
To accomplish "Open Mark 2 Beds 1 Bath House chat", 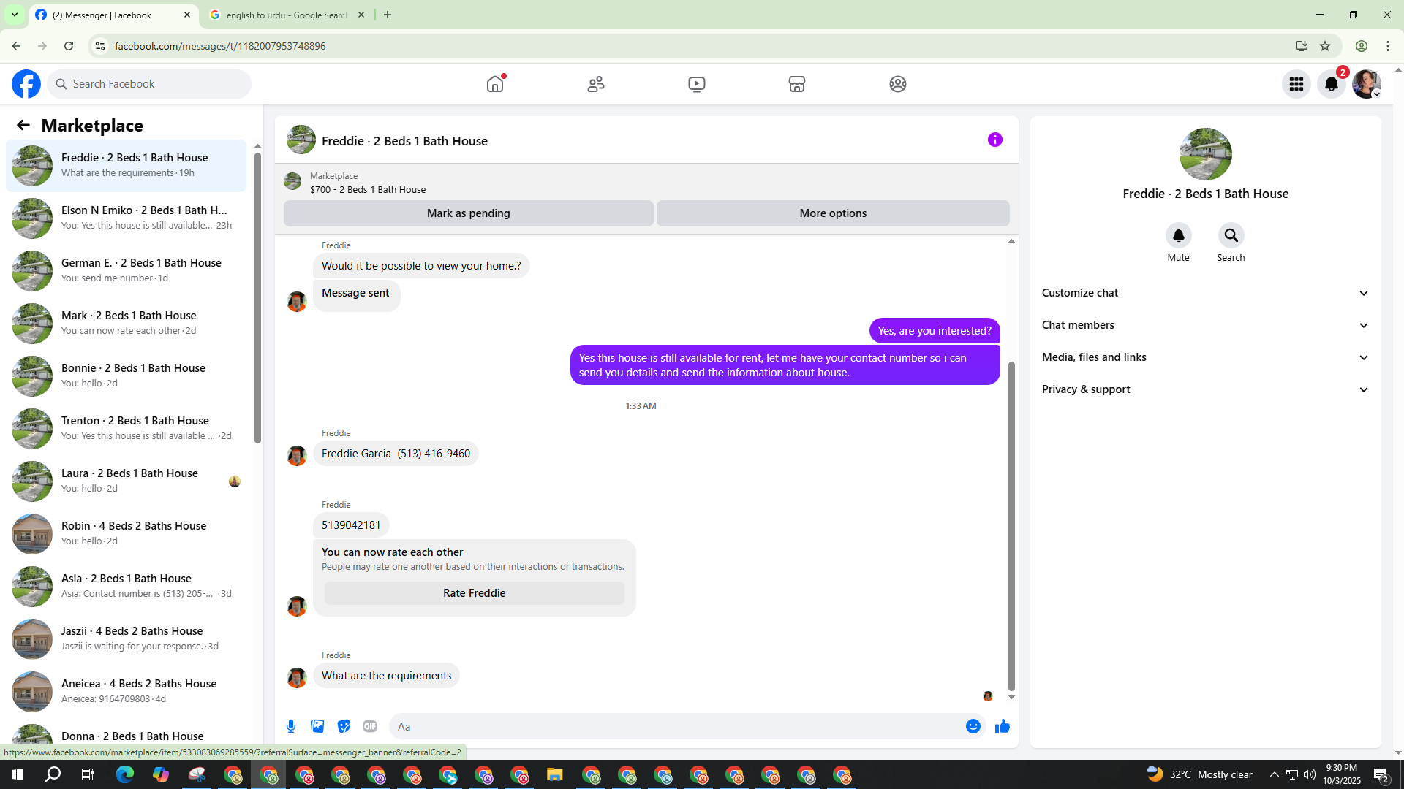I will click(127, 323).
